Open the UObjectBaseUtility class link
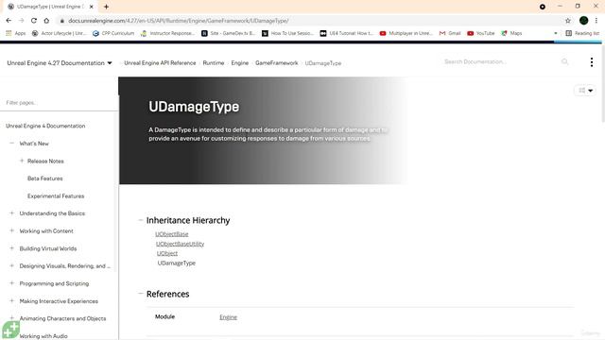 click(x=180, y=244)
